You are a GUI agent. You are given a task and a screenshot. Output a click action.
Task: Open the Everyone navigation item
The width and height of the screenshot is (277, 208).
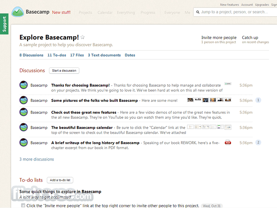[172, 13]
